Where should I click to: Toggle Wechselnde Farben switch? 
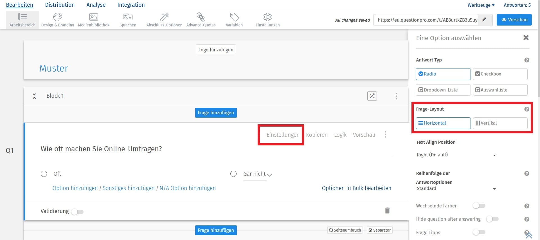pos(479,206)
